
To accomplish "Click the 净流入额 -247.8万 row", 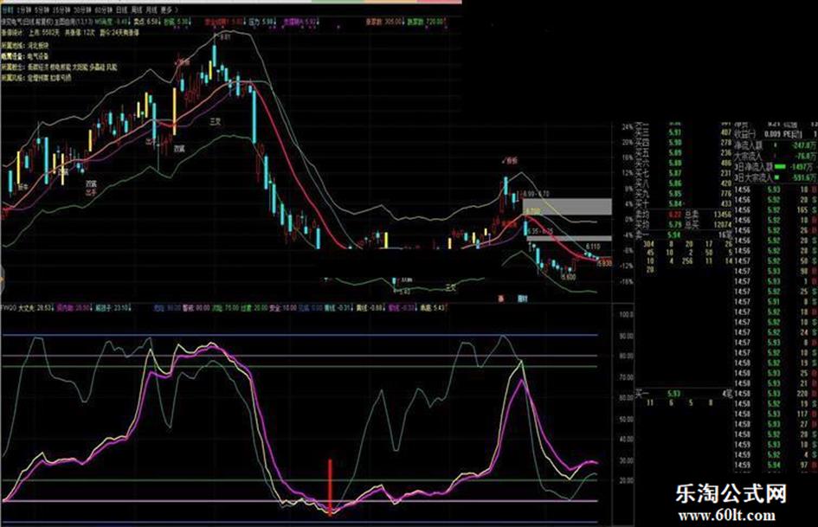I will [776, 145].
